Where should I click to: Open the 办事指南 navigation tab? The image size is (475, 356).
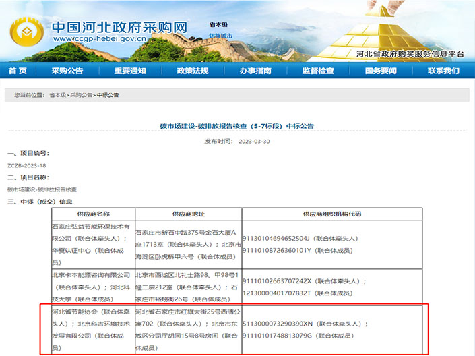tap(255, 71)
